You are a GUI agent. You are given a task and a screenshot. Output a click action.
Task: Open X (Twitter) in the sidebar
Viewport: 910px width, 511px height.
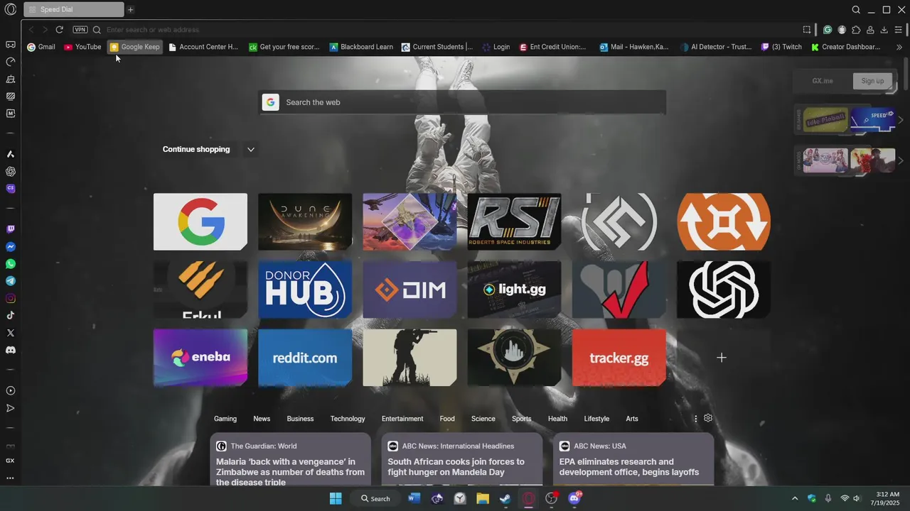coord(11,333)
